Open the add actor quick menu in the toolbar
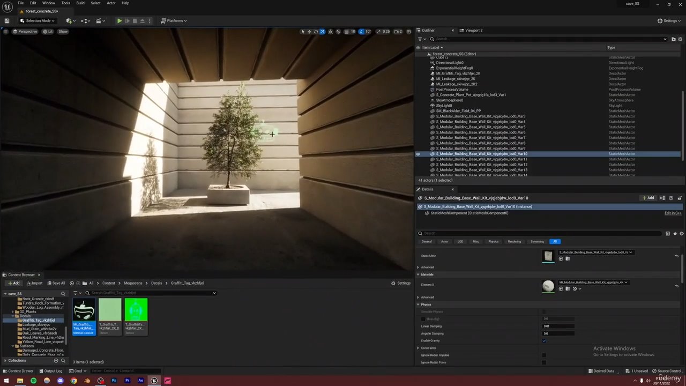Screen dimensions: 686x386 coord(70,21)
